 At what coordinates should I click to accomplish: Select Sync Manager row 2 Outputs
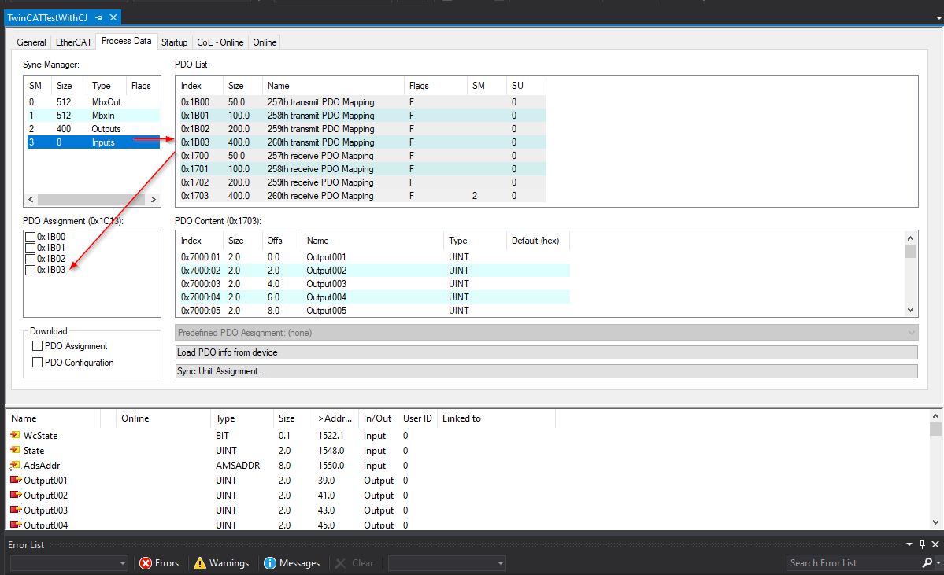click(92, 129)
